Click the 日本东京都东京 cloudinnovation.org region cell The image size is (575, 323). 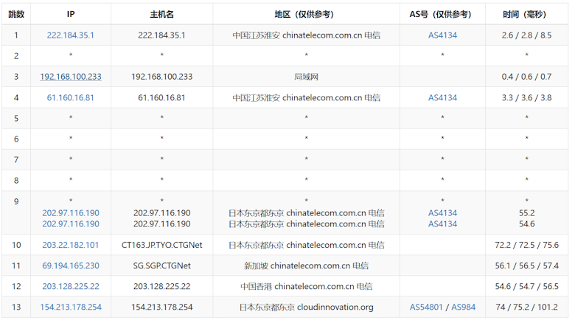306,308
